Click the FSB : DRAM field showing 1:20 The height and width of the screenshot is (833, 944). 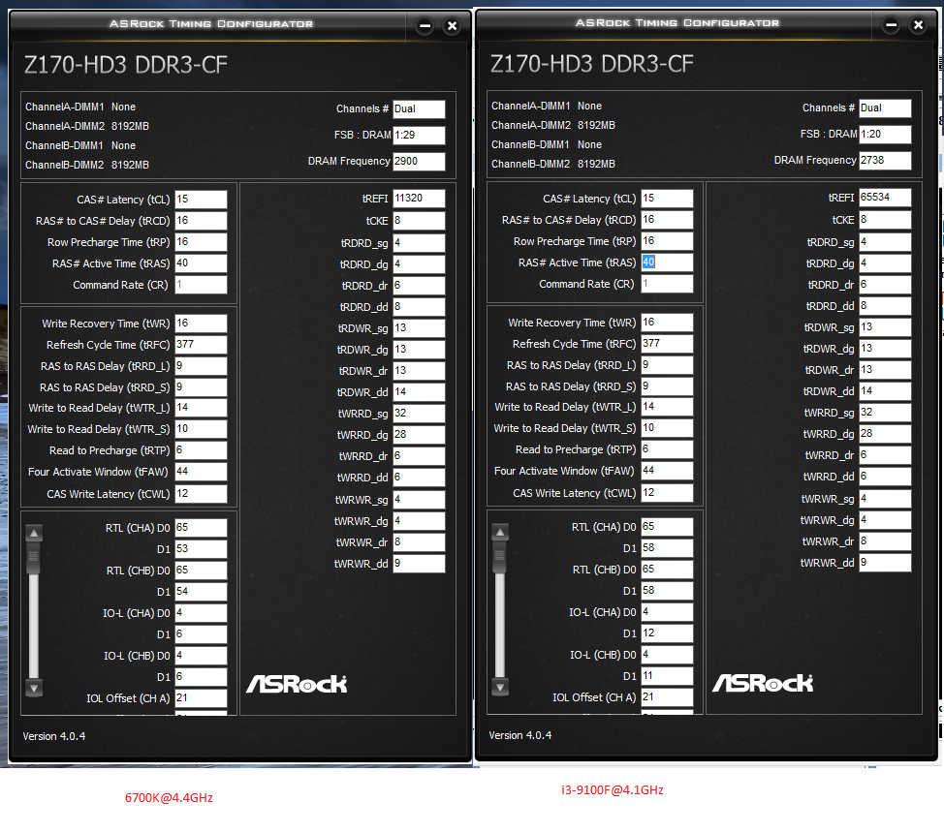[885, 135]
